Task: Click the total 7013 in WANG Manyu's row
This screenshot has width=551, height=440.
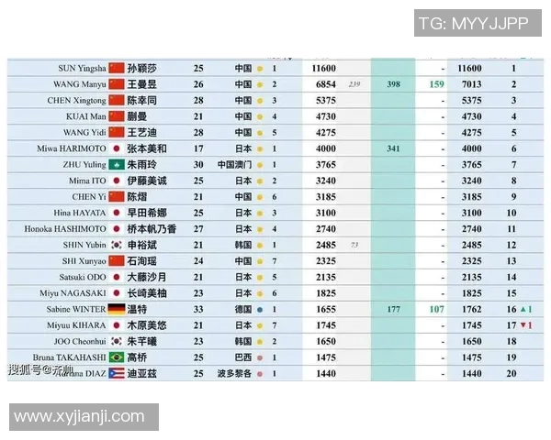Action: pyautogui.click(x=471, y=84)
